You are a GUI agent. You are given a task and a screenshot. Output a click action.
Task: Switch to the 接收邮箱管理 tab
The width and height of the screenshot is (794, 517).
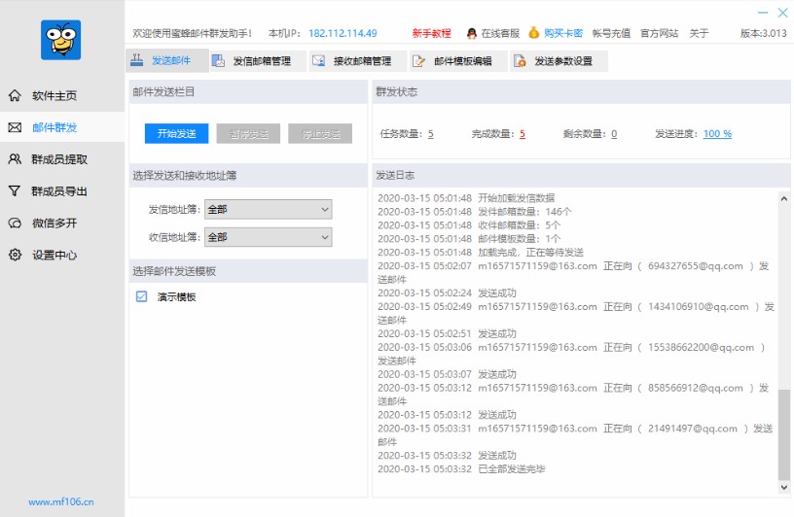coord(358,60)
